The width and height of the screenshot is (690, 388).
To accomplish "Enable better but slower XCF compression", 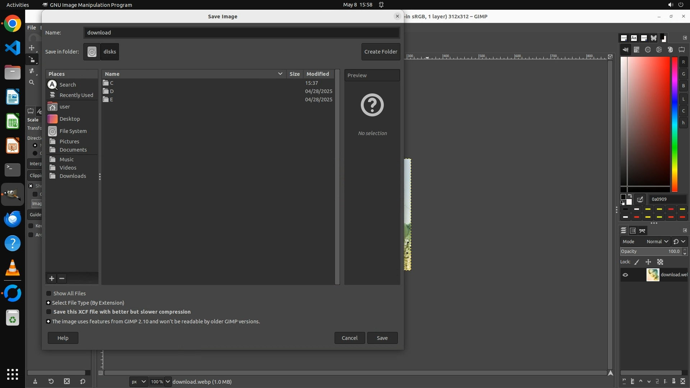I will click(49, 312).
